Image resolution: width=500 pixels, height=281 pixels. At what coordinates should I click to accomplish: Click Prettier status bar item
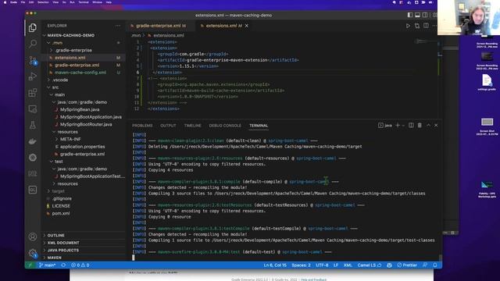pos(407,265)
